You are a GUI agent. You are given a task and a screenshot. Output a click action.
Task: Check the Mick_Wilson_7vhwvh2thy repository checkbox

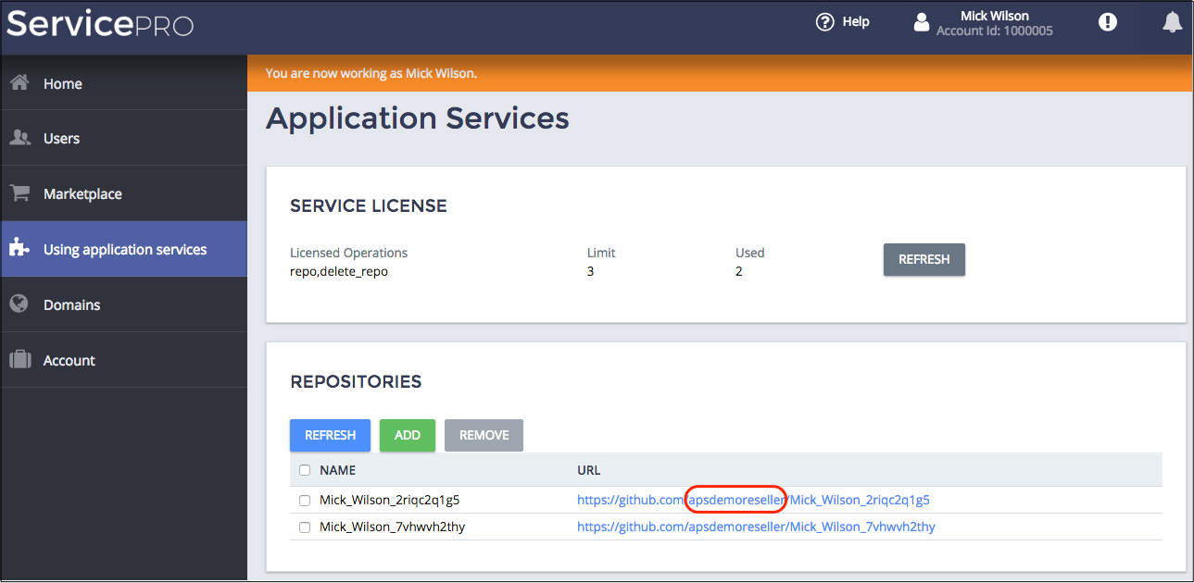(305, 527)
